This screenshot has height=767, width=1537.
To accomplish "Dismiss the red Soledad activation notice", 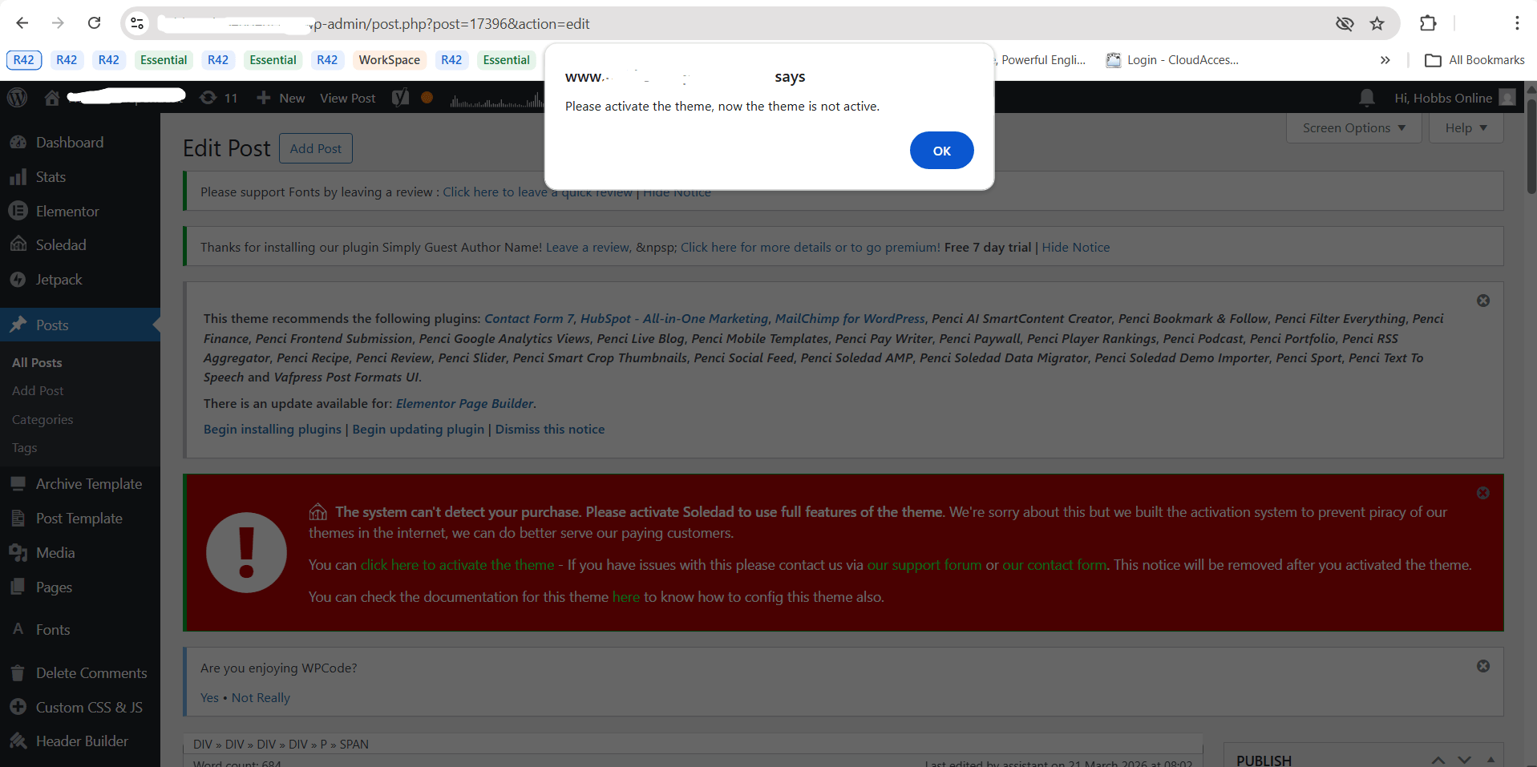I will pos(1482,493).
